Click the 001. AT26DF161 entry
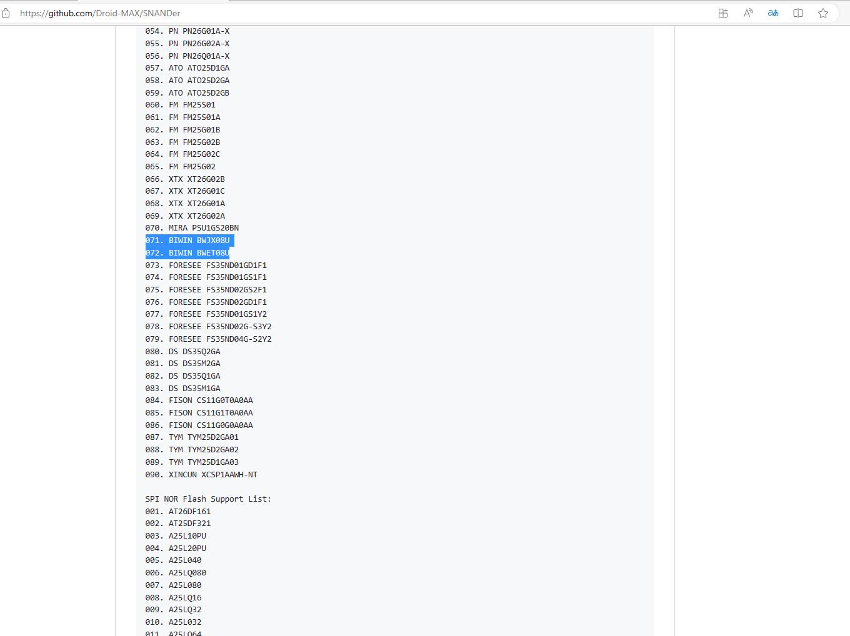Viewport: 850px width, 636px height. click(x=178, y=512)
